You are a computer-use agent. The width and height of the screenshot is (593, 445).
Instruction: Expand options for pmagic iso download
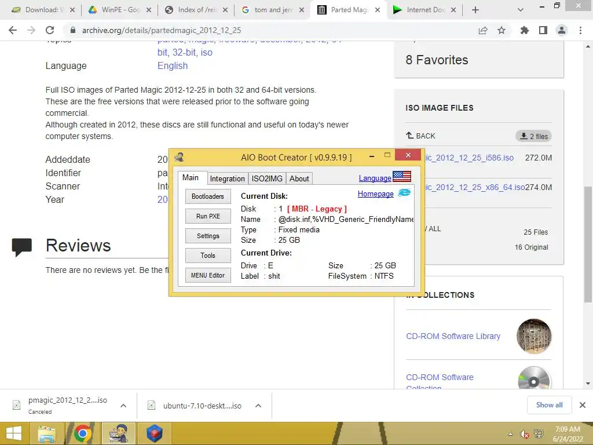pos(123,406)
